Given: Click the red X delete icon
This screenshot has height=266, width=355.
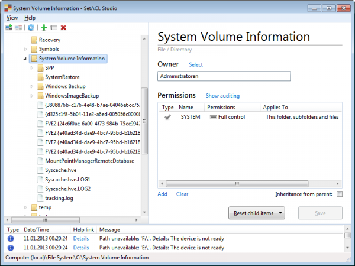Looking at the screenshot, I should pyautogui.click(x=63, y=28).
